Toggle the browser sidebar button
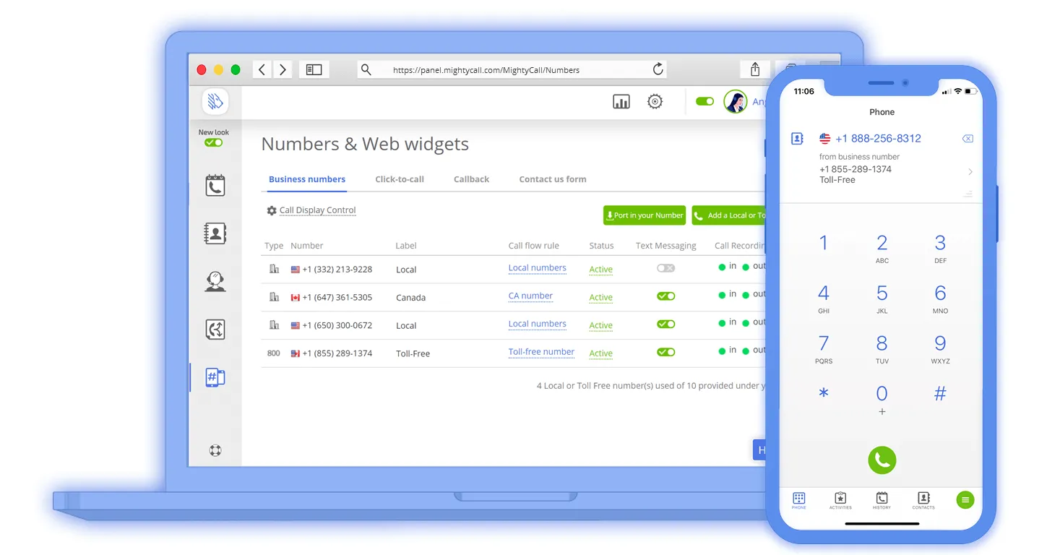The width and height of the screenshot is (1060, 555). coord(314,69)
